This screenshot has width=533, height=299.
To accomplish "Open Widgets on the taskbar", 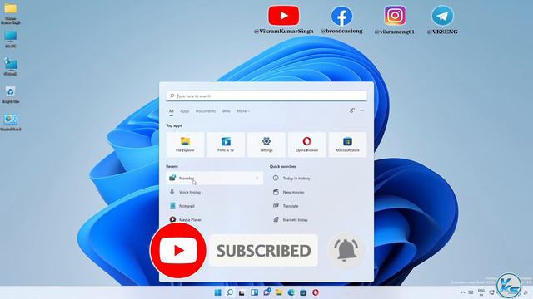I will pyautogui.click(x=254, y=292).
